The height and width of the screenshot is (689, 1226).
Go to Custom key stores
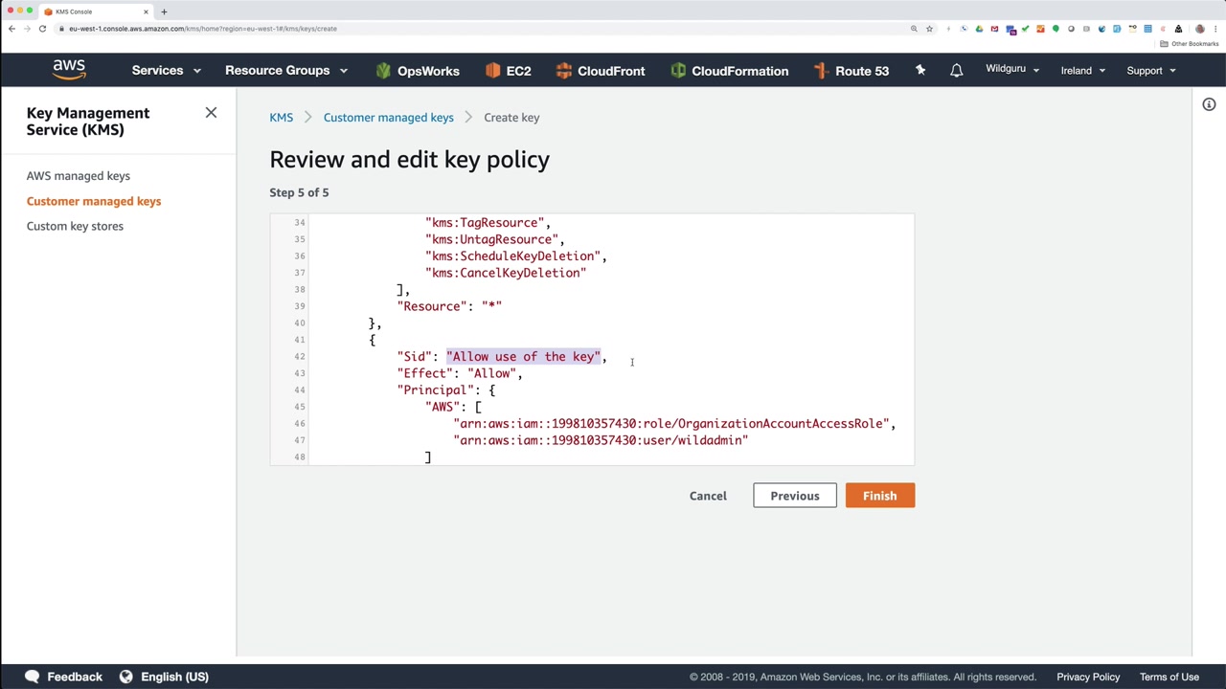point(75,226)
